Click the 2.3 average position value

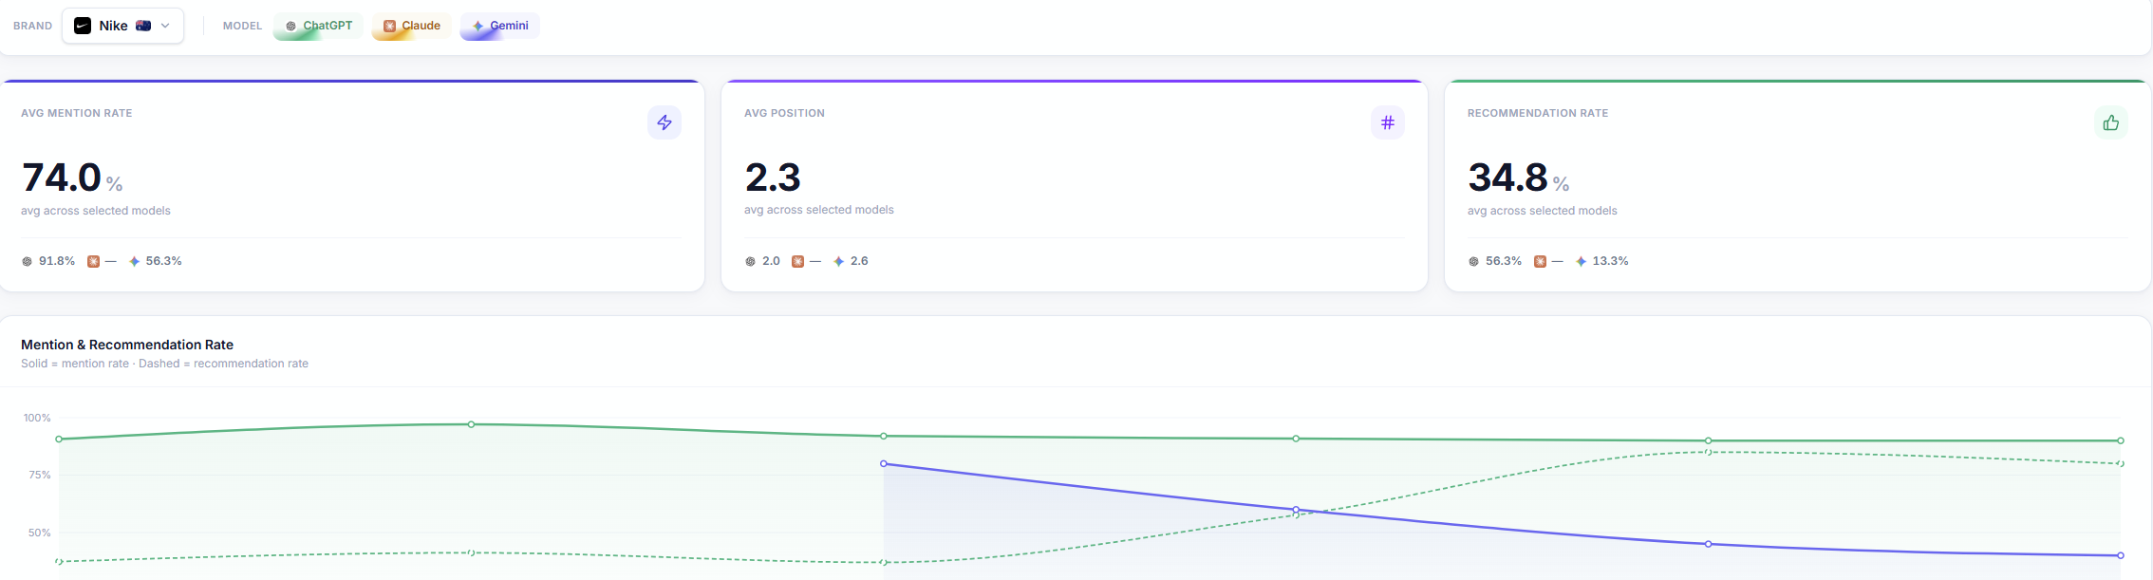click(x=773, y=178)
